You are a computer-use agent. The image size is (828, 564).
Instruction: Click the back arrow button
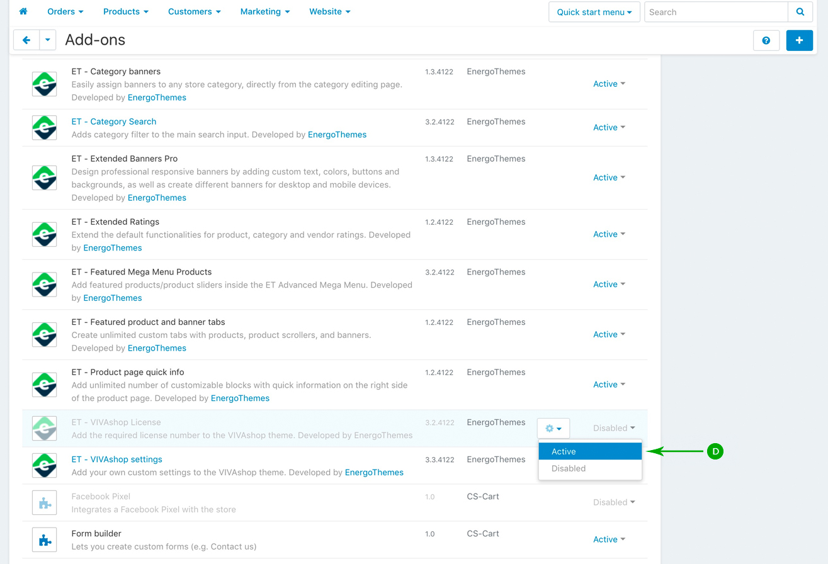(x=26, y=40)
